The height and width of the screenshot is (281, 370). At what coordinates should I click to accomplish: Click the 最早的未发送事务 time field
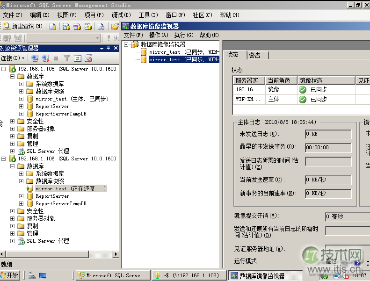(328, 147)
